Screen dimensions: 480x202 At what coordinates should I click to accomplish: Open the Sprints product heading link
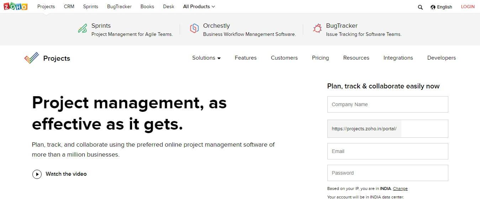(101, 26)
